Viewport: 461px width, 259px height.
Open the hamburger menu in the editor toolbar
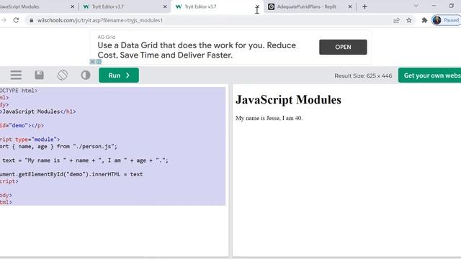click(16, 75)
